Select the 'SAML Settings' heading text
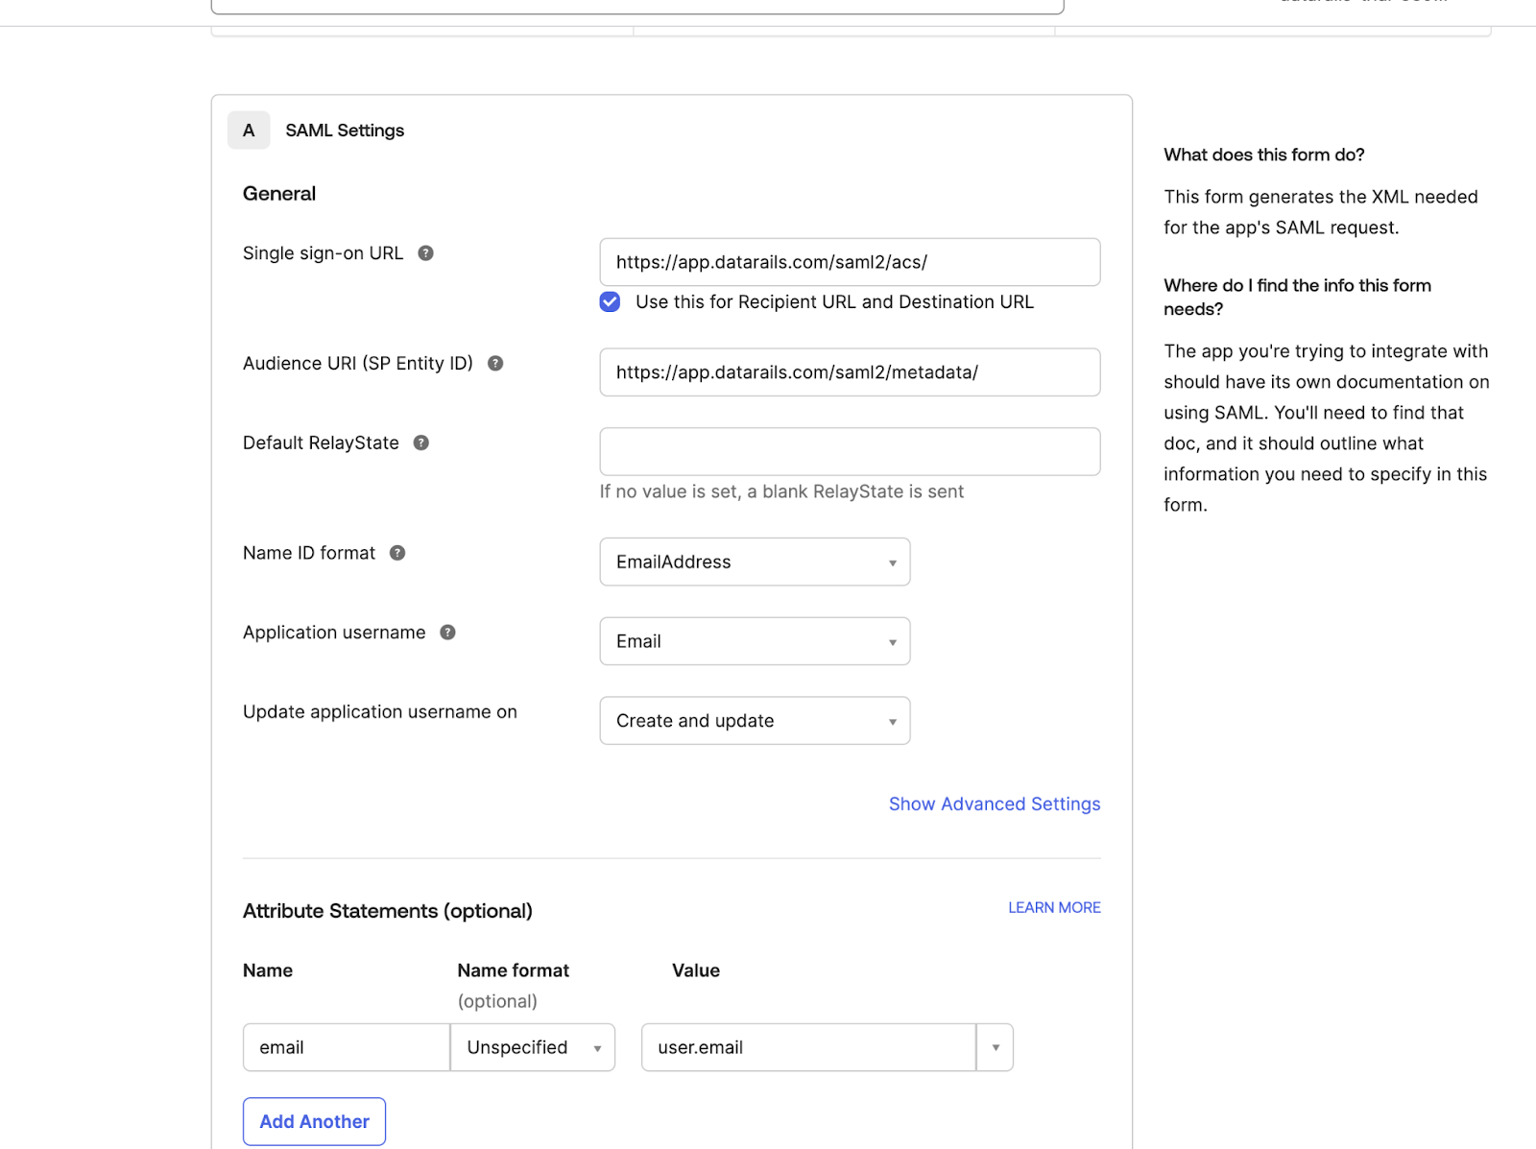 (345, 131)
